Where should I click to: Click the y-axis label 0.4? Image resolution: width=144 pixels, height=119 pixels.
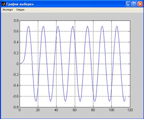(x=16, y=42)
